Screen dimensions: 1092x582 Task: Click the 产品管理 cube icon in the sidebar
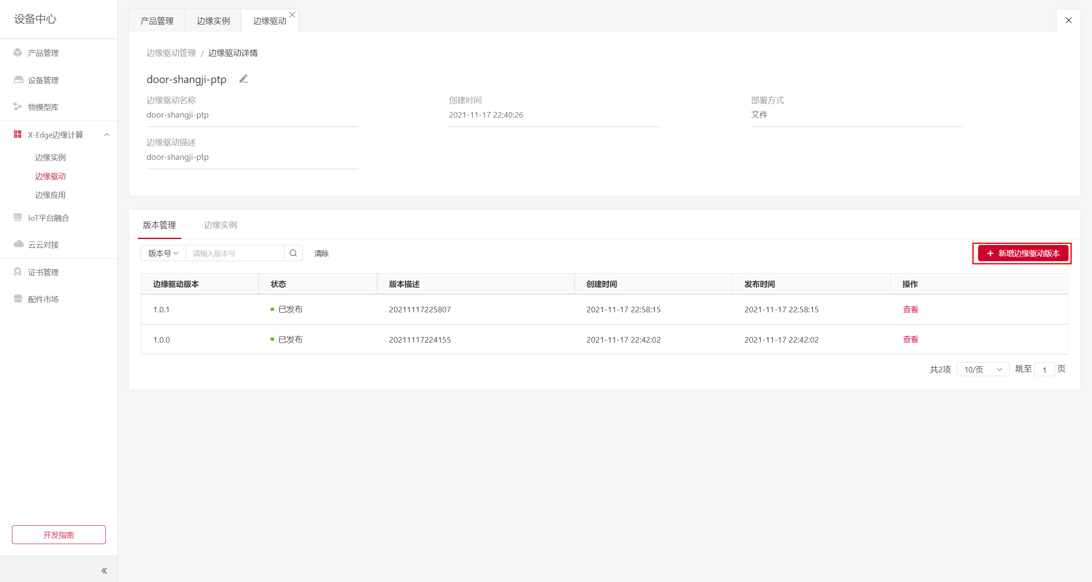pyautogui.click(x=17, y=52)
